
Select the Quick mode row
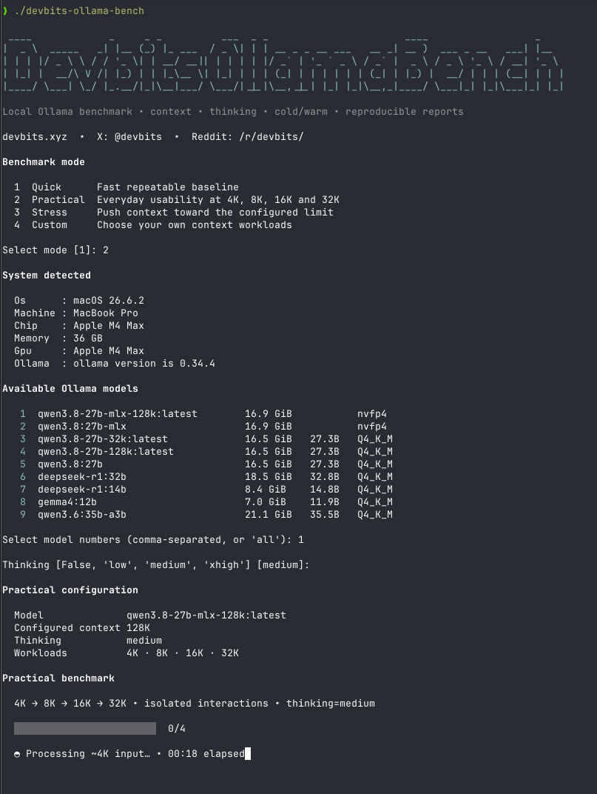point(127,187)
